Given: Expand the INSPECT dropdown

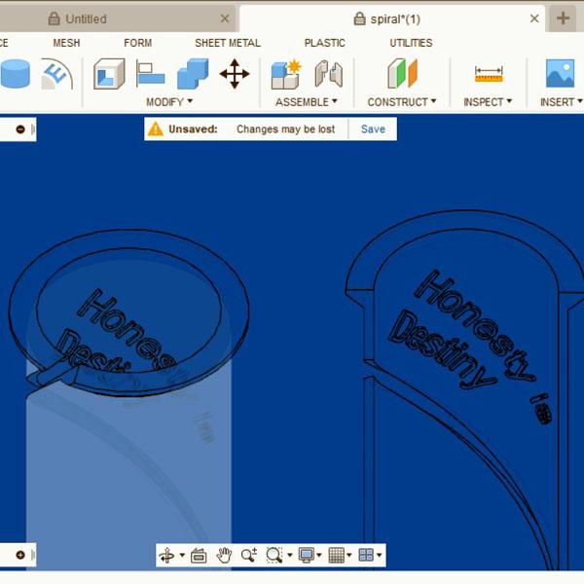Looking at the screenshot, I should tap(488, 101).
